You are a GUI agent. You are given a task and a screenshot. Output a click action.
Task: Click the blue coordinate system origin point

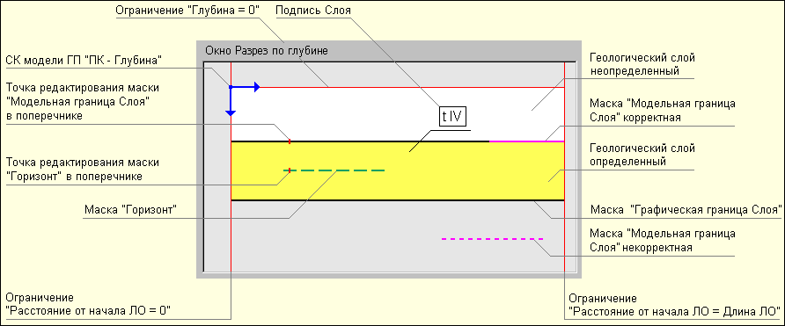231,88
